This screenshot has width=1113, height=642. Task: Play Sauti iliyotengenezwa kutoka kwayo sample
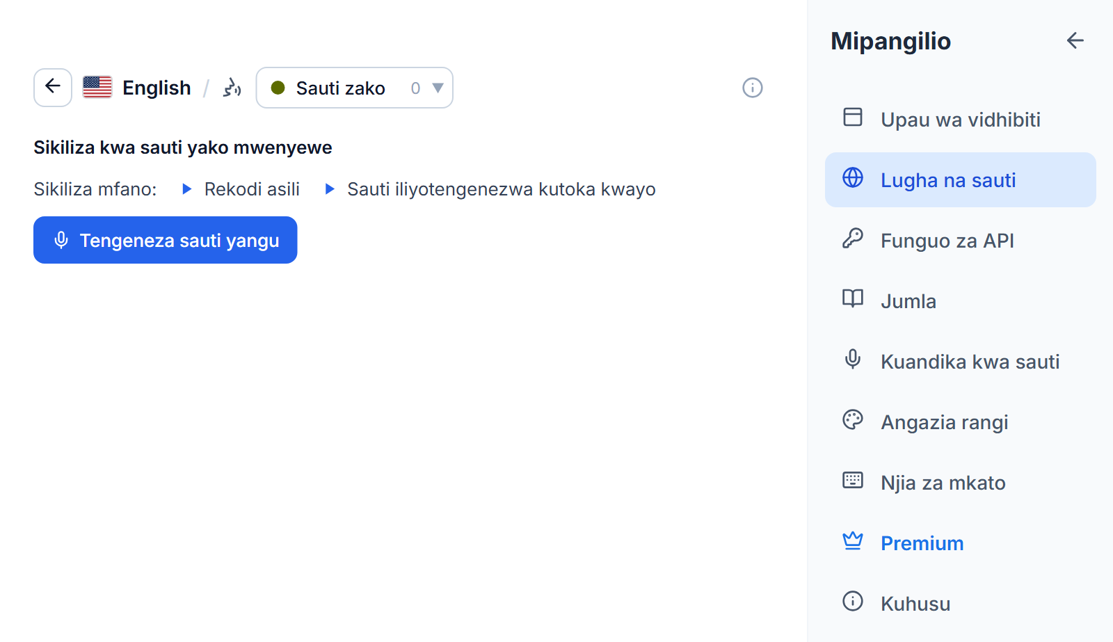pos(490,189)
